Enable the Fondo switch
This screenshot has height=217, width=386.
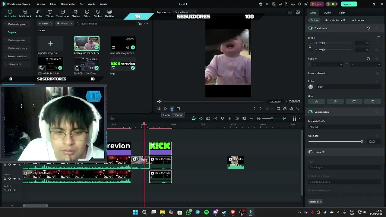point(311,152)
